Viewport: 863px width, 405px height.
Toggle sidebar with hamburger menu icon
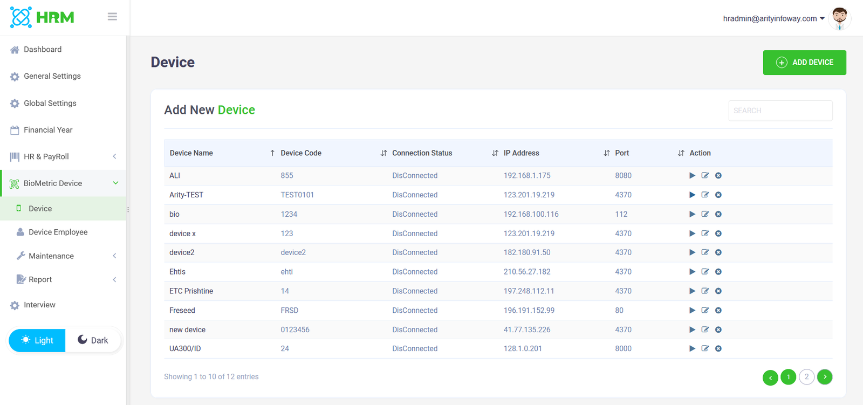point(112,17)
